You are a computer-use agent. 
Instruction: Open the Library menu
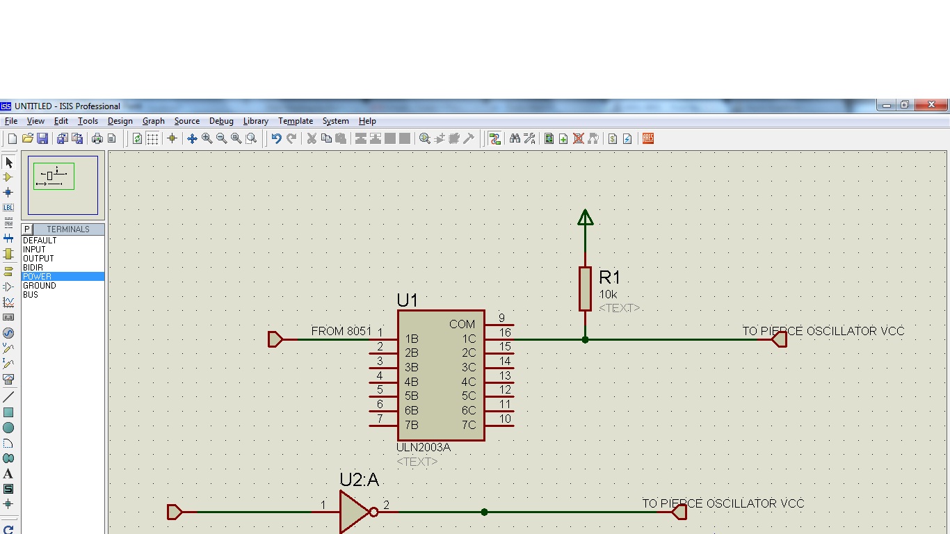click(256, 121)
